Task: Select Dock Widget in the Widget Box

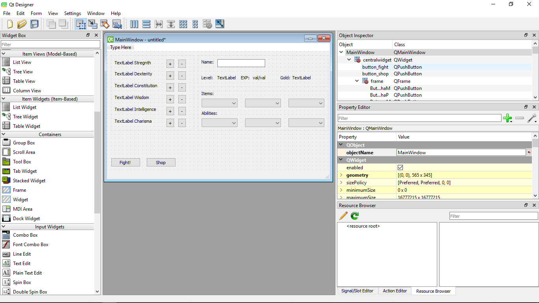Action: click(x=26, y=219)
